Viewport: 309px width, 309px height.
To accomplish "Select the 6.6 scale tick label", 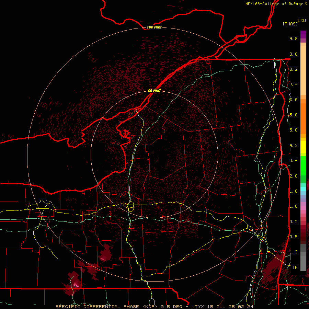I will tap(294, 100).
